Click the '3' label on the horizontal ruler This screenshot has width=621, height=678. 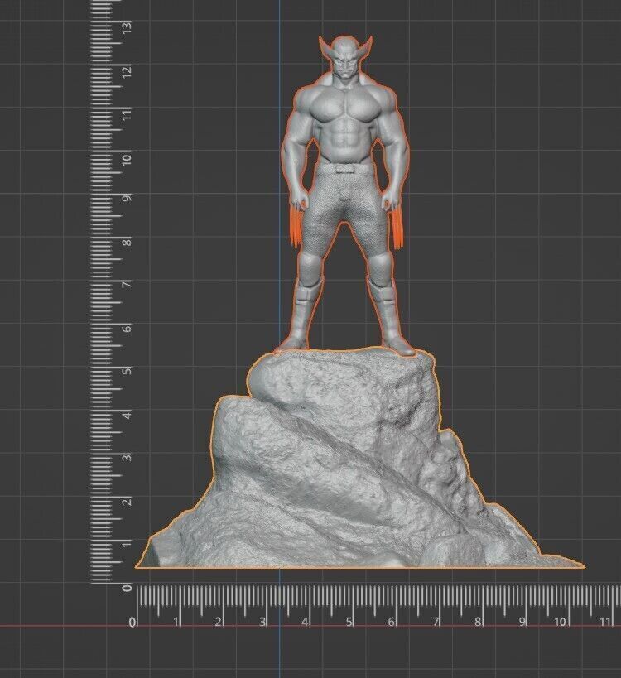(x=262, y=623)
